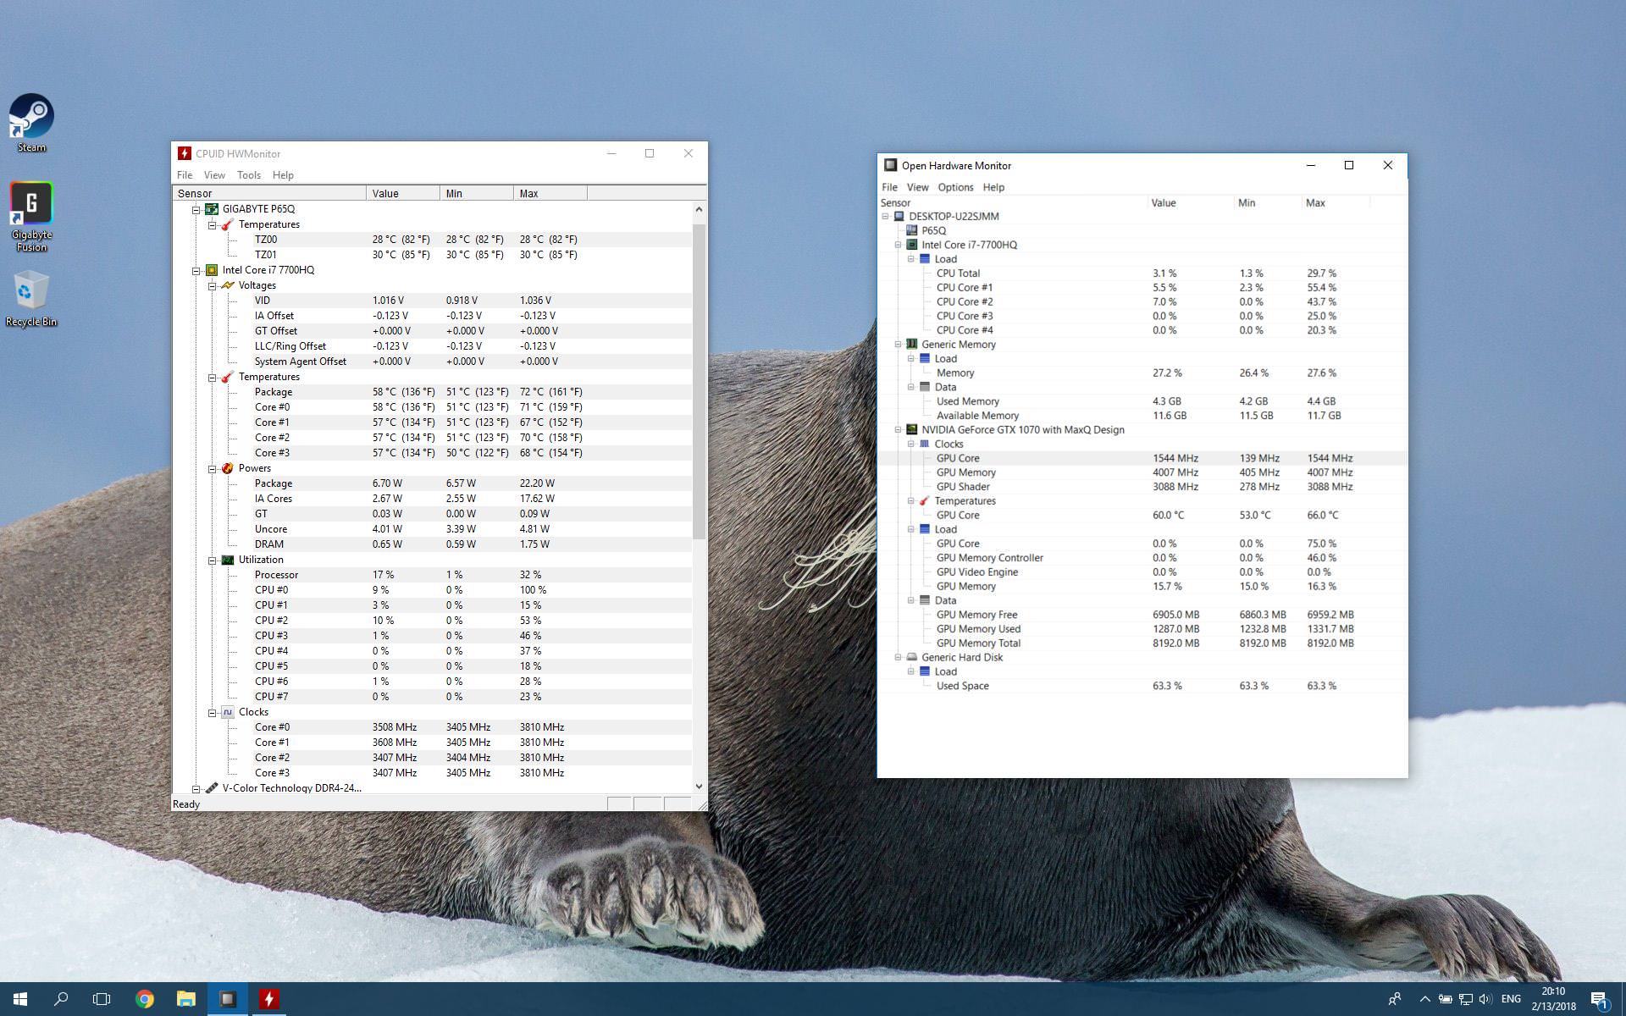Screen dimensions: 1626x1016
Task: Click the Clocks waveform icon in HWMonitor
Action: click(x=227, y=712)
